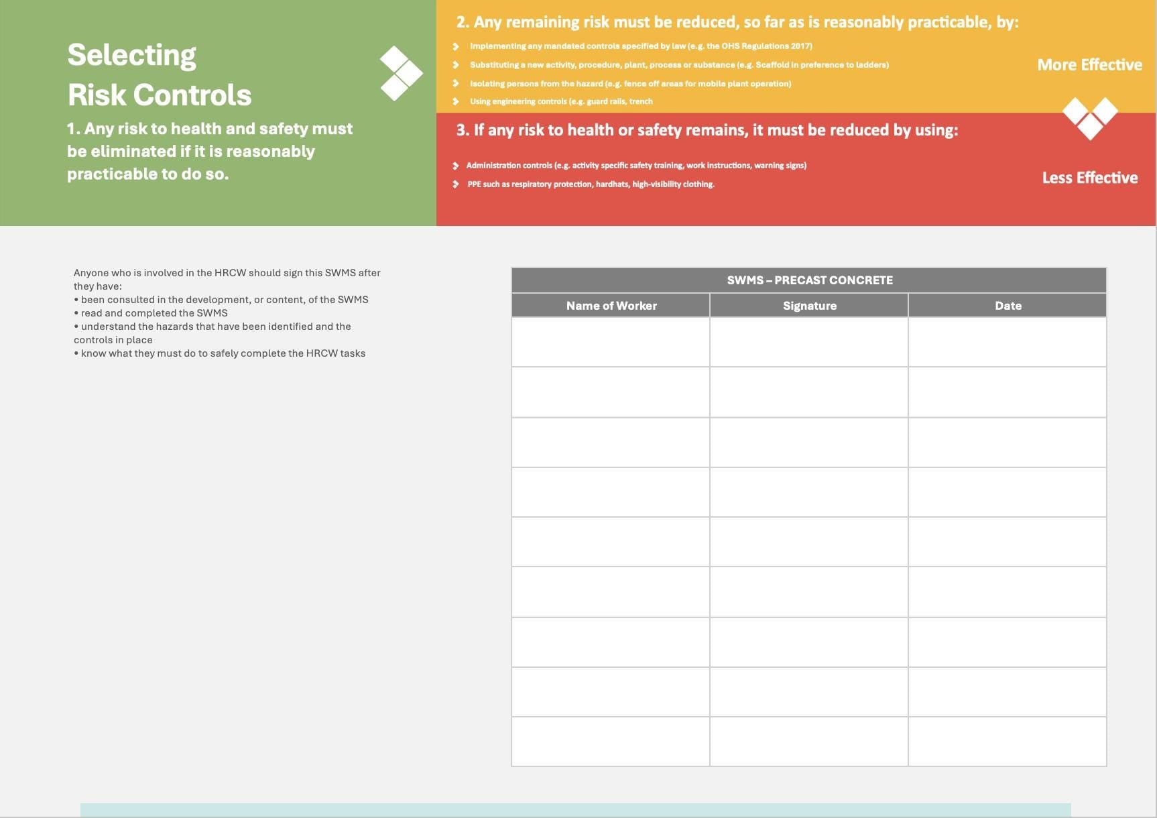Click paragraph '1. Any risk to health and safety must be eliminated'
Viewport: 1157px width, 818px height.
coord(210,152)
